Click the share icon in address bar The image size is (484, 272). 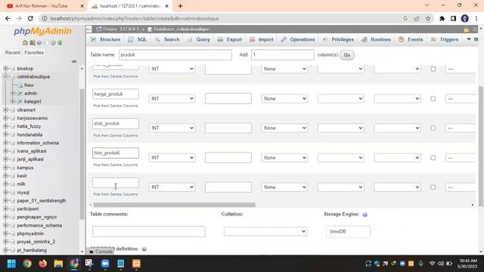point(417,18)
